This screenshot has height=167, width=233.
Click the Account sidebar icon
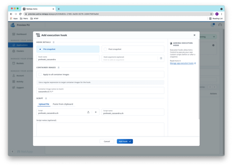[x=14, y=76]
